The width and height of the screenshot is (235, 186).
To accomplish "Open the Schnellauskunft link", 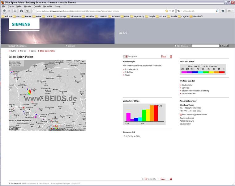I will [131, 69].
